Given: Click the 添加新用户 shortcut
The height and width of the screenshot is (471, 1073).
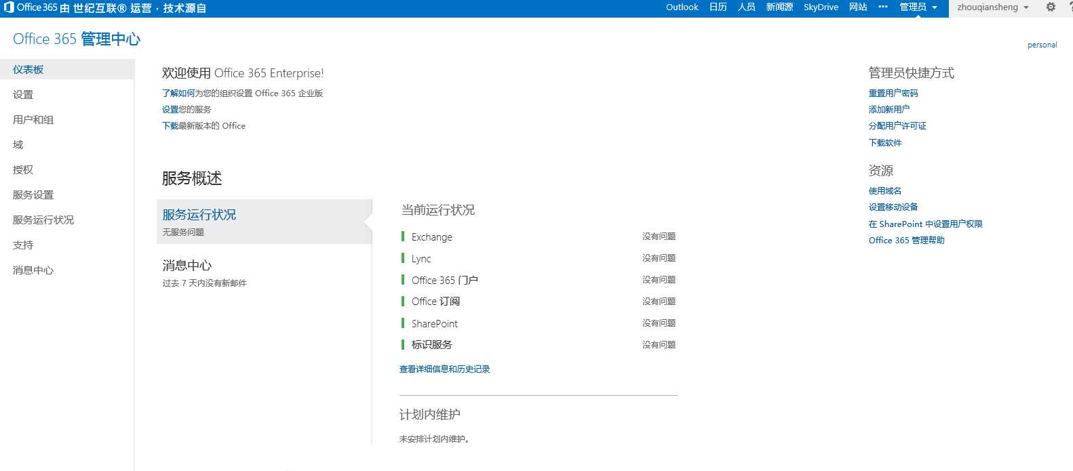Looking at the screenshot, I should point(889,110).
